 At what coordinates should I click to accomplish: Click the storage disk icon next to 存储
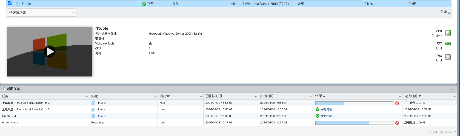click(x=448, y=57)
